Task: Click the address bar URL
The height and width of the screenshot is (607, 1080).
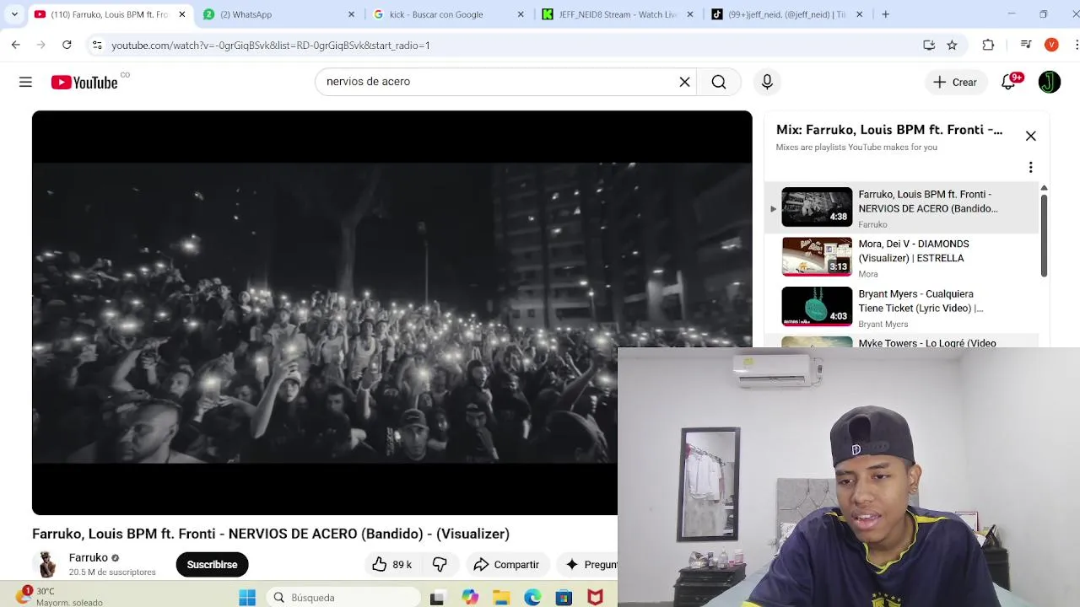Action: [270, 46]
